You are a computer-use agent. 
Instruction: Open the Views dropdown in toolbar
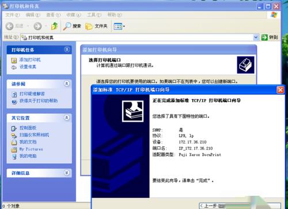coord(119,26)
